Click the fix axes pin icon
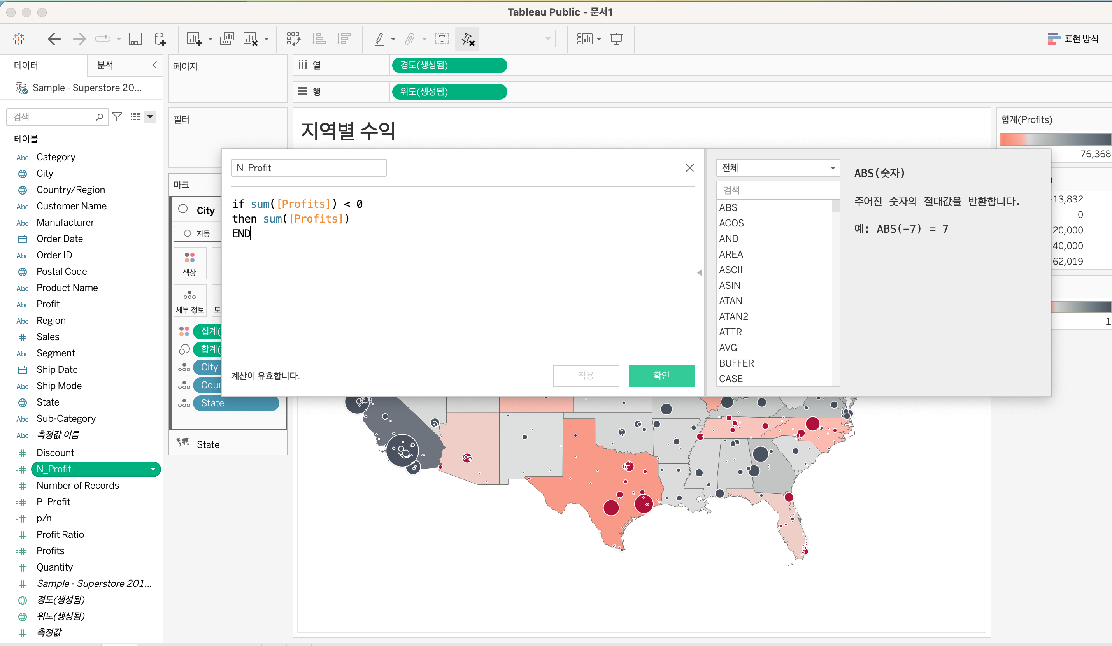 coord(467,39)
